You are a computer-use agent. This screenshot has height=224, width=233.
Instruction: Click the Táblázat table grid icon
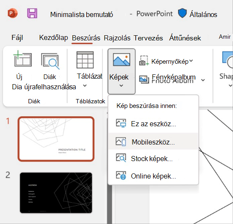pos(85,60)
